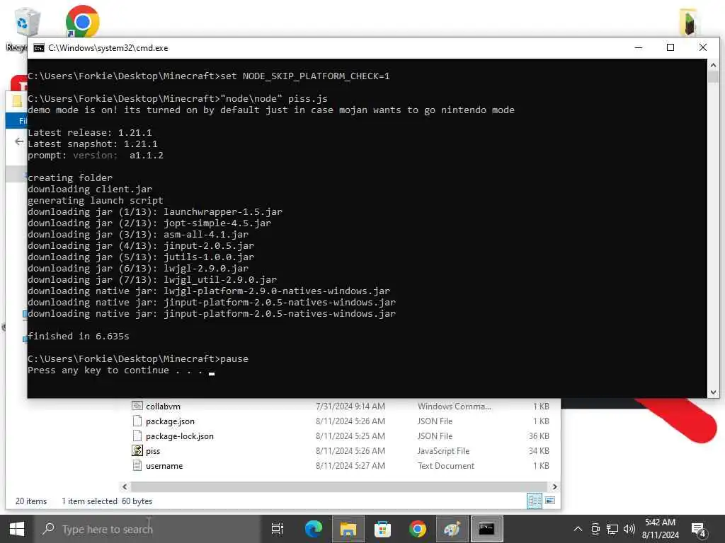The image size is (725, 543).
Task: Open the clock showing 5:42 AM
Action: (x=660, y=529)
